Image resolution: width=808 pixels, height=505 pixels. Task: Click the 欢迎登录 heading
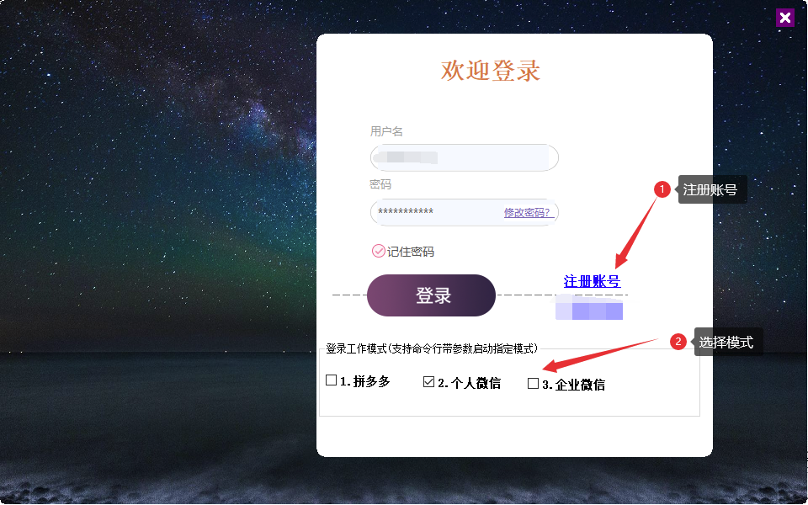click(x=490, y=71)
